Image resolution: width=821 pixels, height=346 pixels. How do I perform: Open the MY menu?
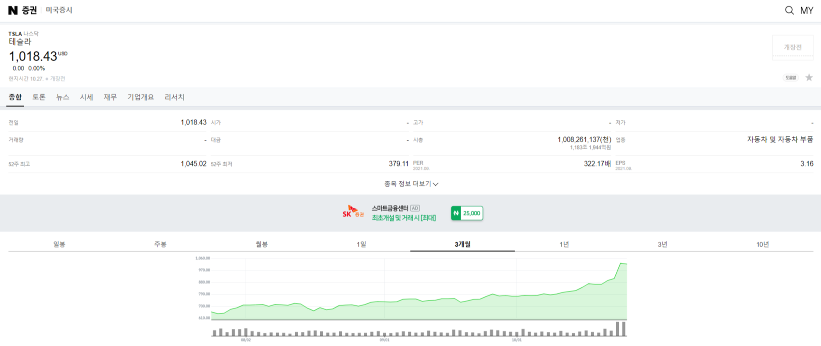pyautogui.click(x=807, y=10)
